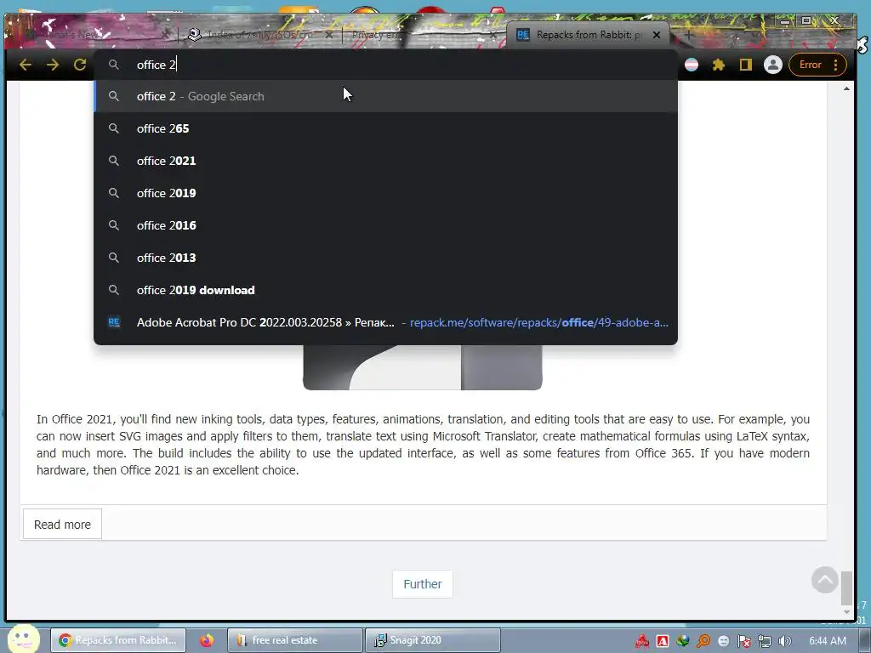This screenshot has width=871, height=653.
Task: Click the Adobe red 'A' tray icon
Action: point(662,641)
